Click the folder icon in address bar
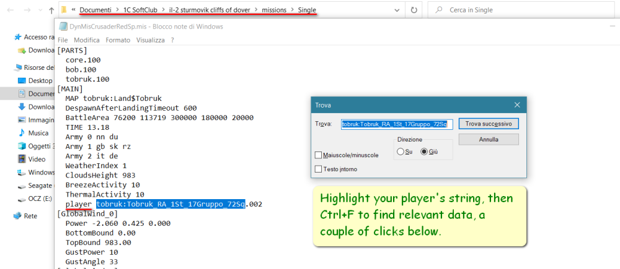The image size is (620, 269). tap(64, 10)
